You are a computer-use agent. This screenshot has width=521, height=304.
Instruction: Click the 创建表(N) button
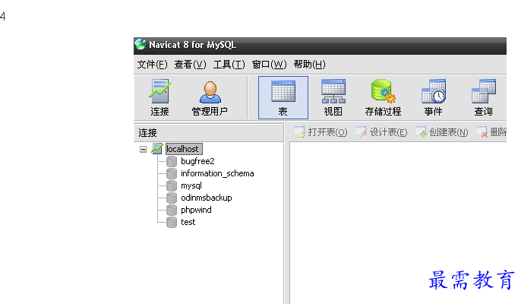pos(442,132)
